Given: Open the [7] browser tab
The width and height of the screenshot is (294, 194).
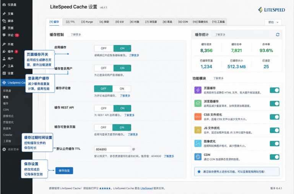Looking at the screenshot, I should [x=151, y=22].
